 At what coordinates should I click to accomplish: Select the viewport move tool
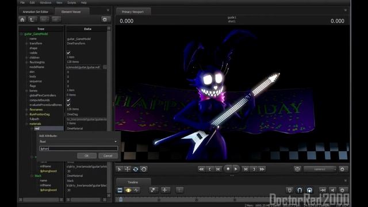pos(128,169)
